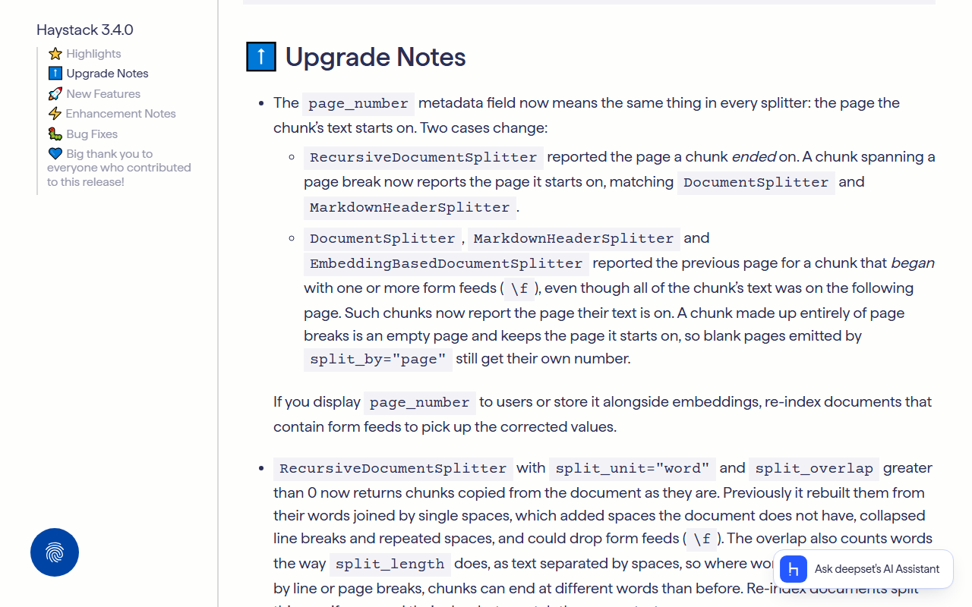
Task: Click the star icon next to Highlights
Action: [55, 54]
